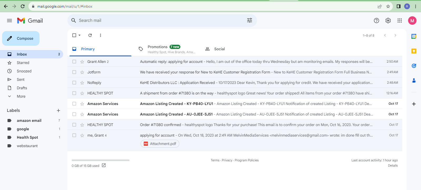Image resolution: width=421 pixels, height=190 pixels.
Task: Tick checkbox for 'me, Grant' email
Action: 74,135
